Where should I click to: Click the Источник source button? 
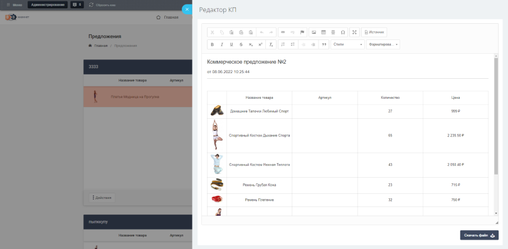374,33
